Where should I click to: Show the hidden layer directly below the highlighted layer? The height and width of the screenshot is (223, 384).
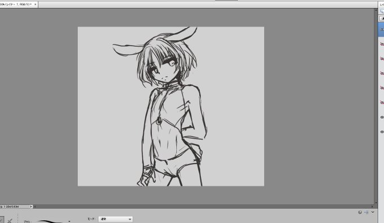coord(382,44)
